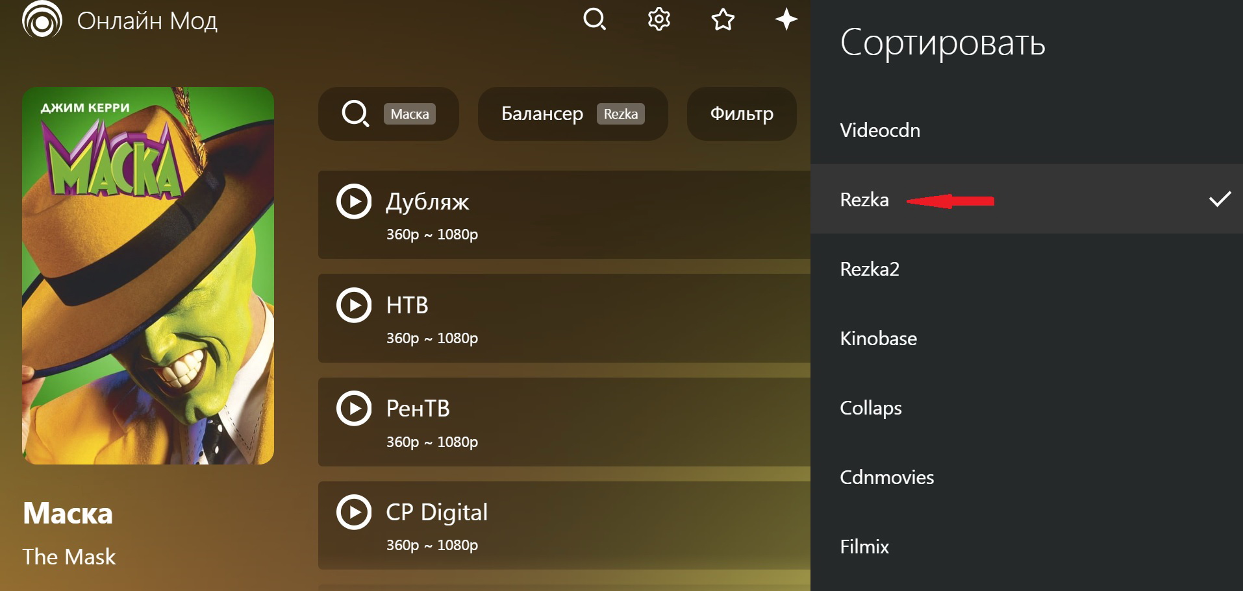The image size is (1243, 591).
Task: Play the CP Digital voiceover version
Action: pyautogui.click(x=354, y=513)
